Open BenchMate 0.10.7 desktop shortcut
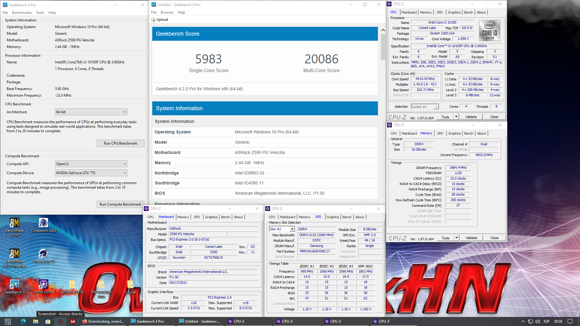 click(x=14, y=227)
